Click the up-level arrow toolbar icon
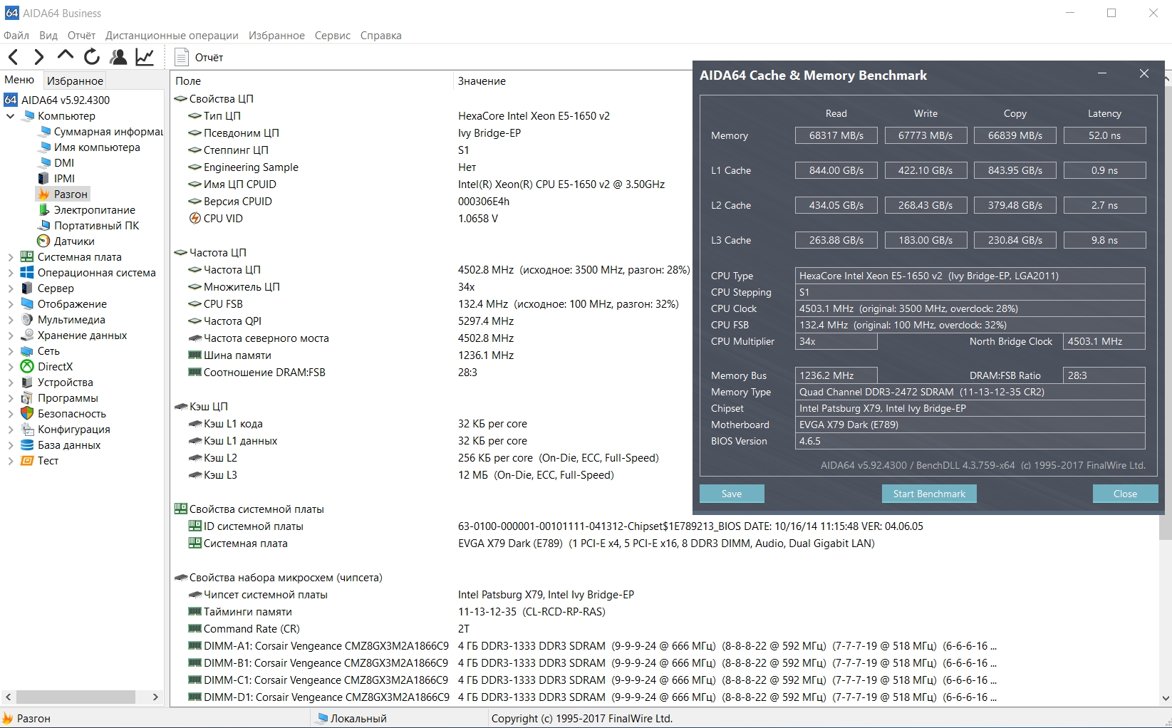This screenshot has height=728, width=1172. [65, 56]
